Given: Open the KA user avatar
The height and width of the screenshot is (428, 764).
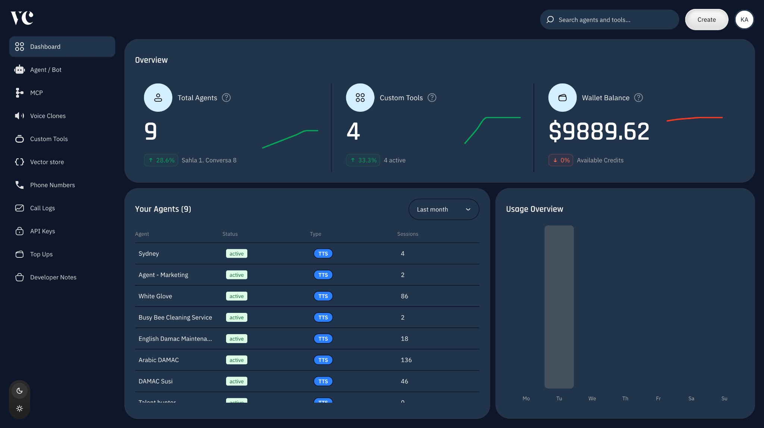Looking at the screenshot, I should 744,20.
